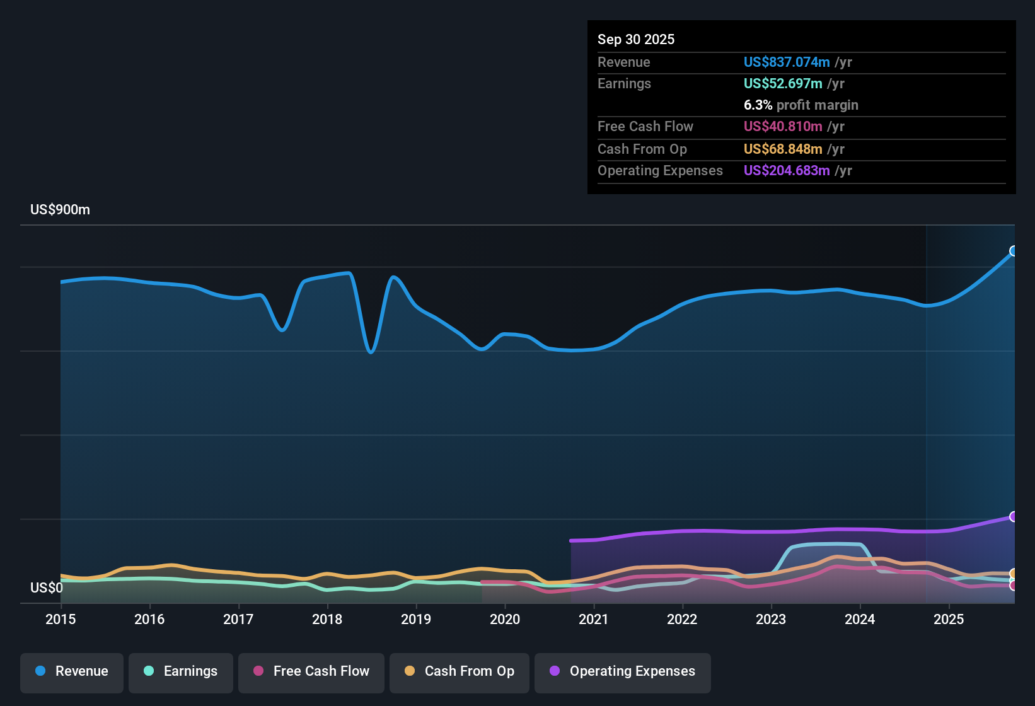Click the Cash From Op label in tooltip
The height and width of the screenshot is (706, 1035).
click(642, 149)
